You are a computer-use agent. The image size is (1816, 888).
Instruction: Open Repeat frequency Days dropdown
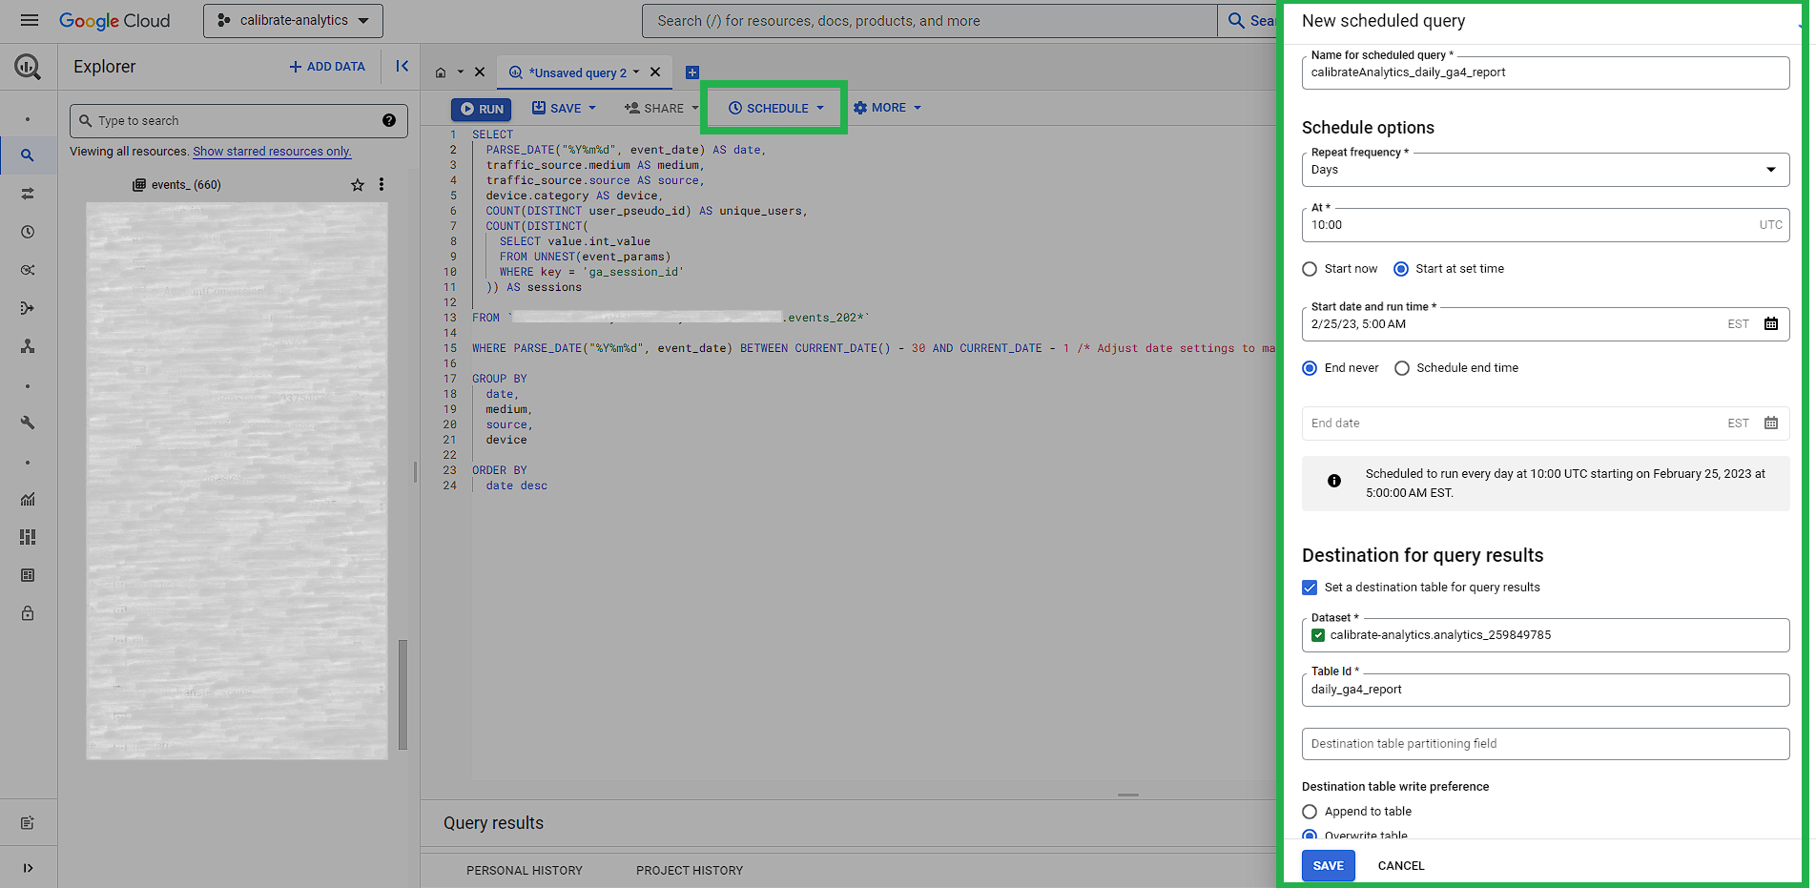click(1545, 170)
